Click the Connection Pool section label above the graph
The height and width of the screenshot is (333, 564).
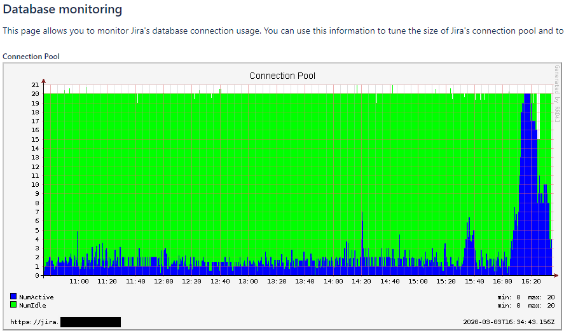tap(31, 57)
